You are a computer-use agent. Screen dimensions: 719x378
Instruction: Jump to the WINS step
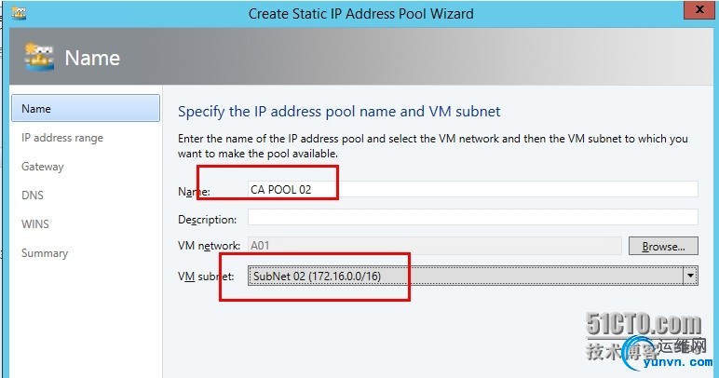pos(35,224)
